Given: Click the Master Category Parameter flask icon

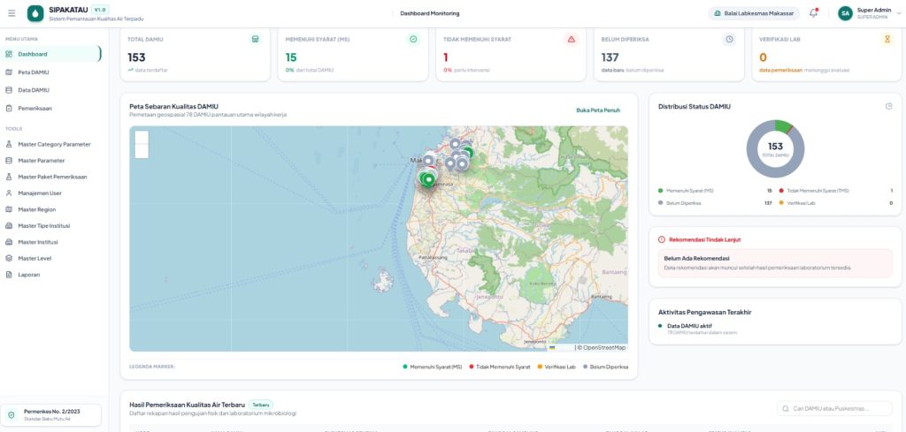Looking at the screenshot, I should [9, 144].
